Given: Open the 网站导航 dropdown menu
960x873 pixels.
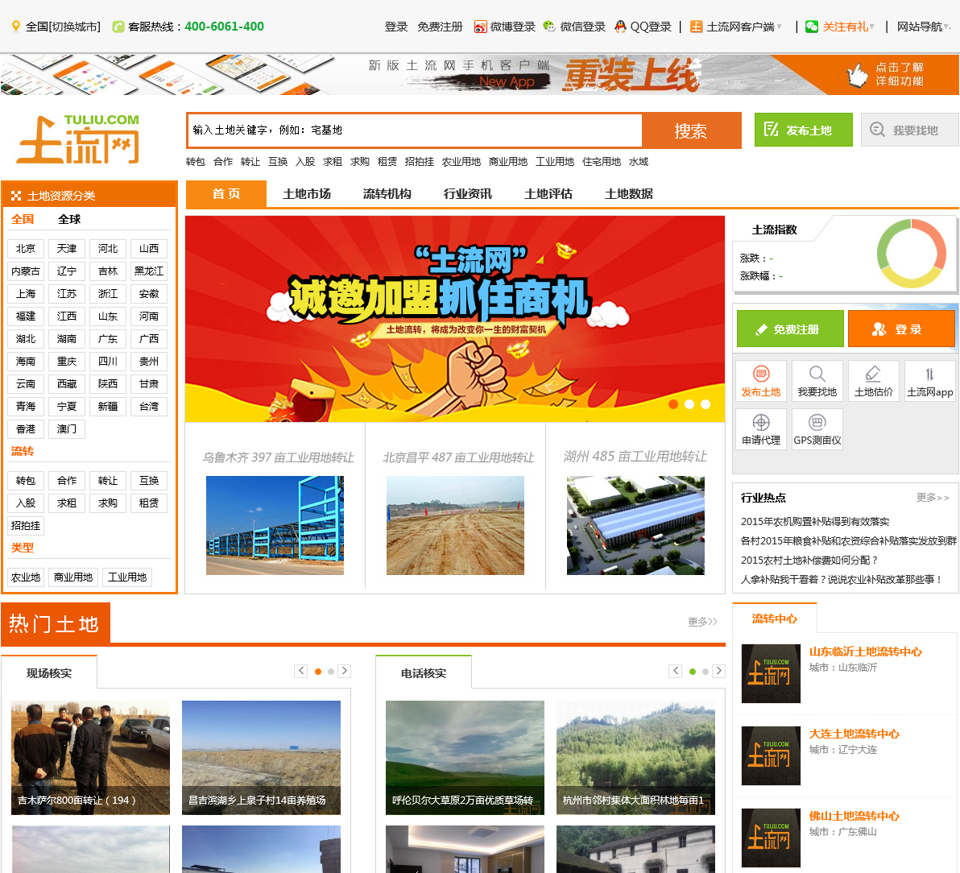Looking at the screenshot, I should point(923,27).
